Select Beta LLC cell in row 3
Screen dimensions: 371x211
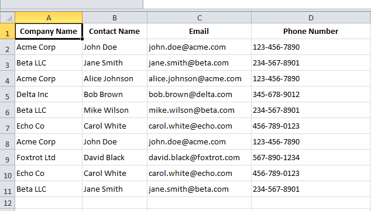(49, 63)
